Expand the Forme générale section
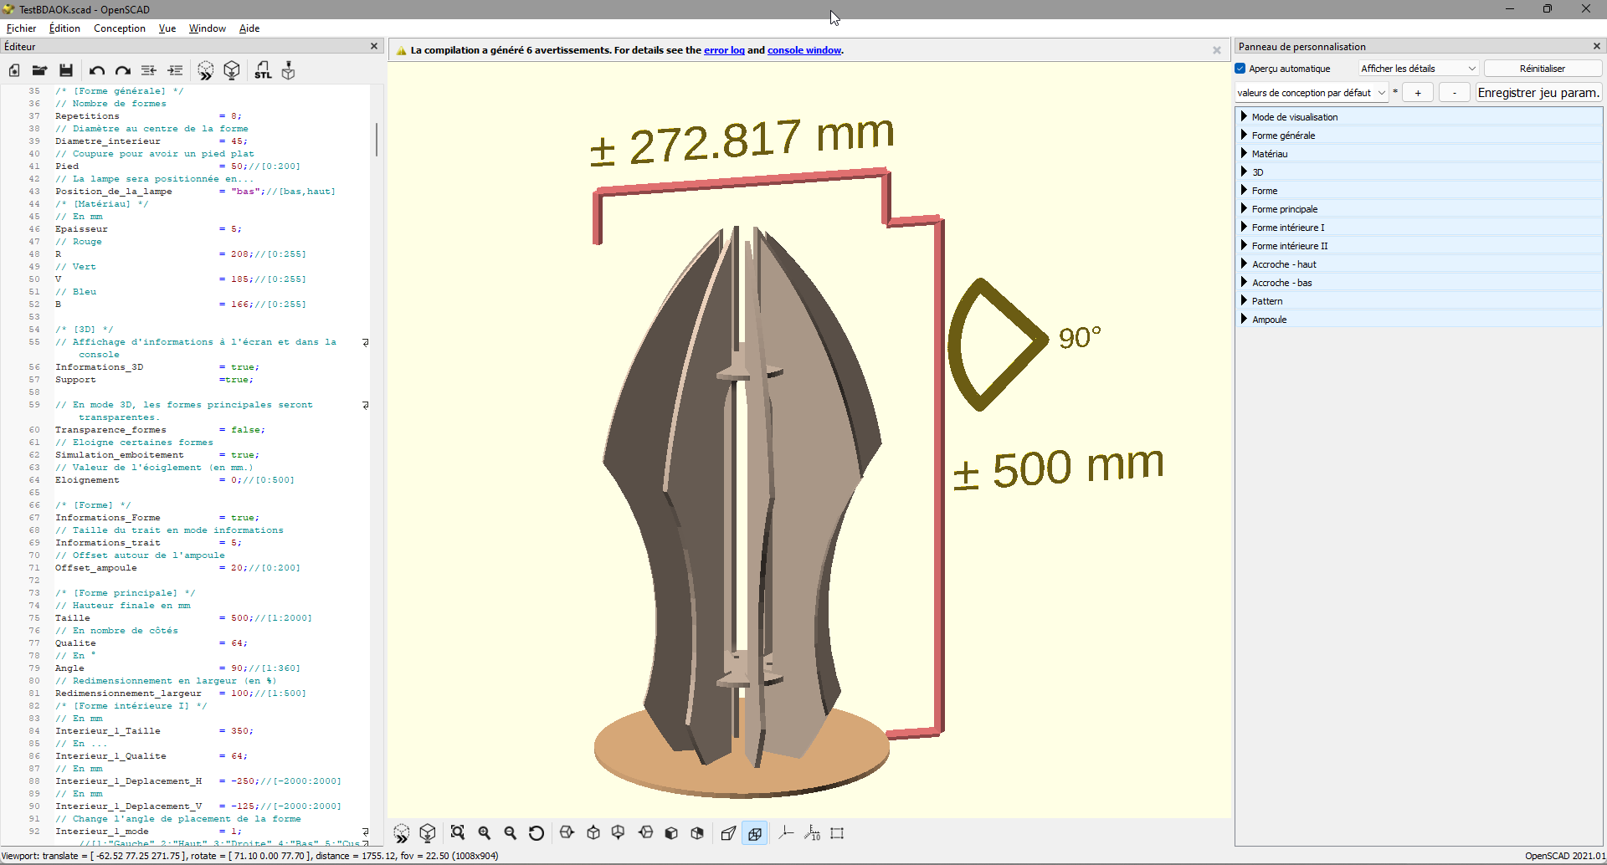This screenshot has width=1607, height=865. click(x=1283, y=136)
